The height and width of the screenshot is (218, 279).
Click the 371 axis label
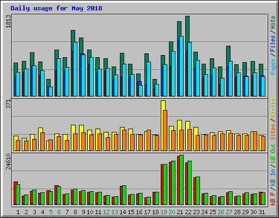click(x=8, y=104)
